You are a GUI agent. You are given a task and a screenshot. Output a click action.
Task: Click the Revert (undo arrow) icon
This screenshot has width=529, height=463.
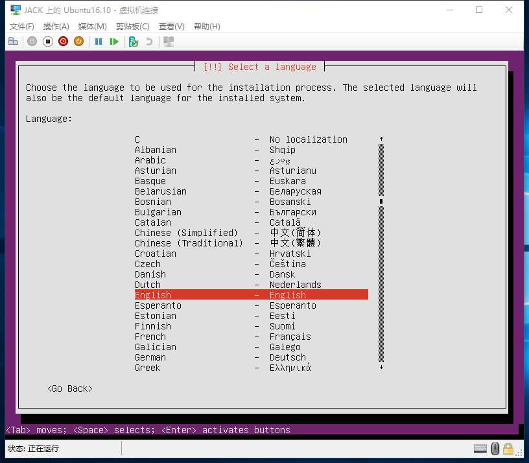point(149,42)
